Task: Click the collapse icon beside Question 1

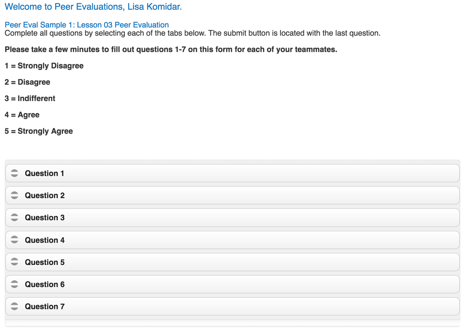Action: 14,173
